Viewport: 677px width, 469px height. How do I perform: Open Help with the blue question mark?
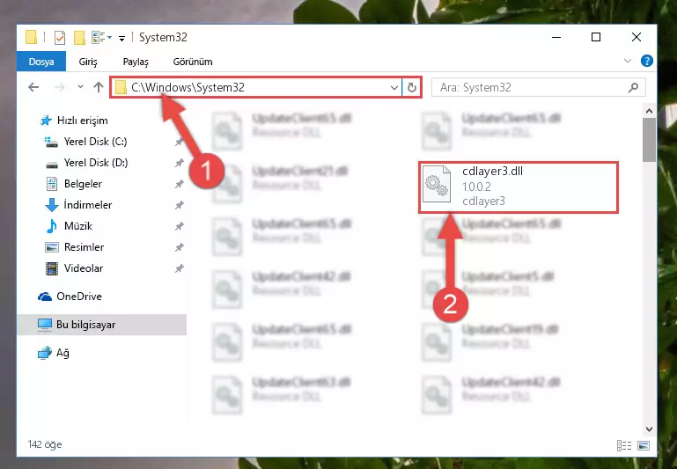click(x=646, y=61)
